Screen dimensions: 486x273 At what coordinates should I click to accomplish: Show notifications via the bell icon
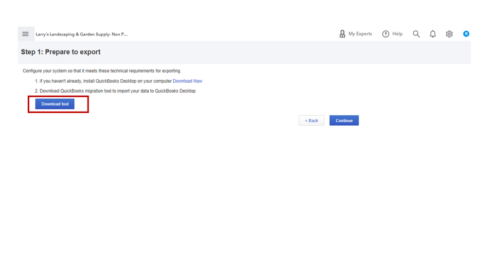(432, 34)
